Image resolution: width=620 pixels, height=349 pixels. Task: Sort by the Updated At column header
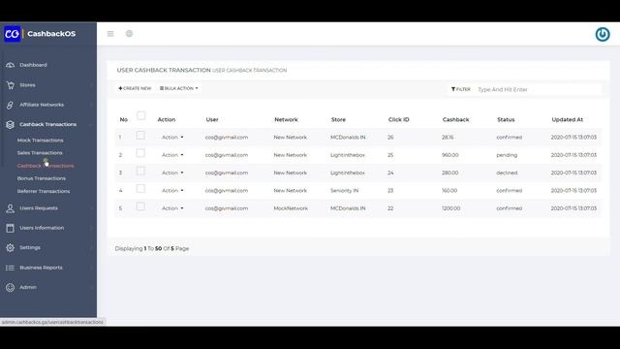coord(567,119)
